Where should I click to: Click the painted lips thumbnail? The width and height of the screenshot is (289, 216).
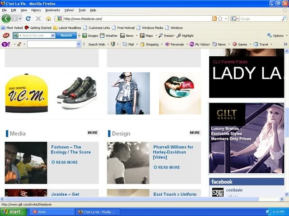pos(180,93)
